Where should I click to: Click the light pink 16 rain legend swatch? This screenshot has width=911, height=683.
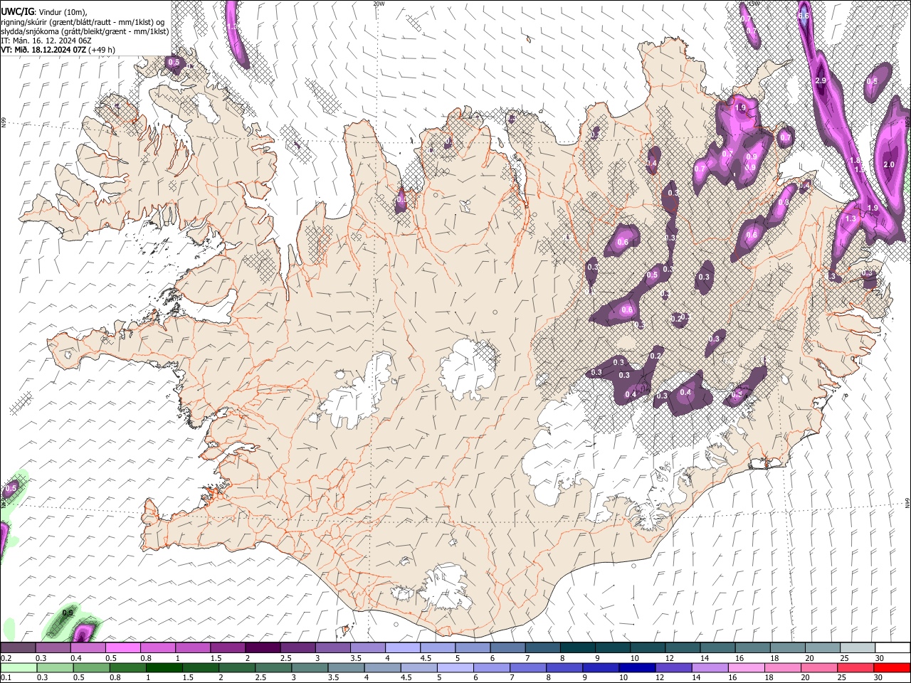(745, 668)
